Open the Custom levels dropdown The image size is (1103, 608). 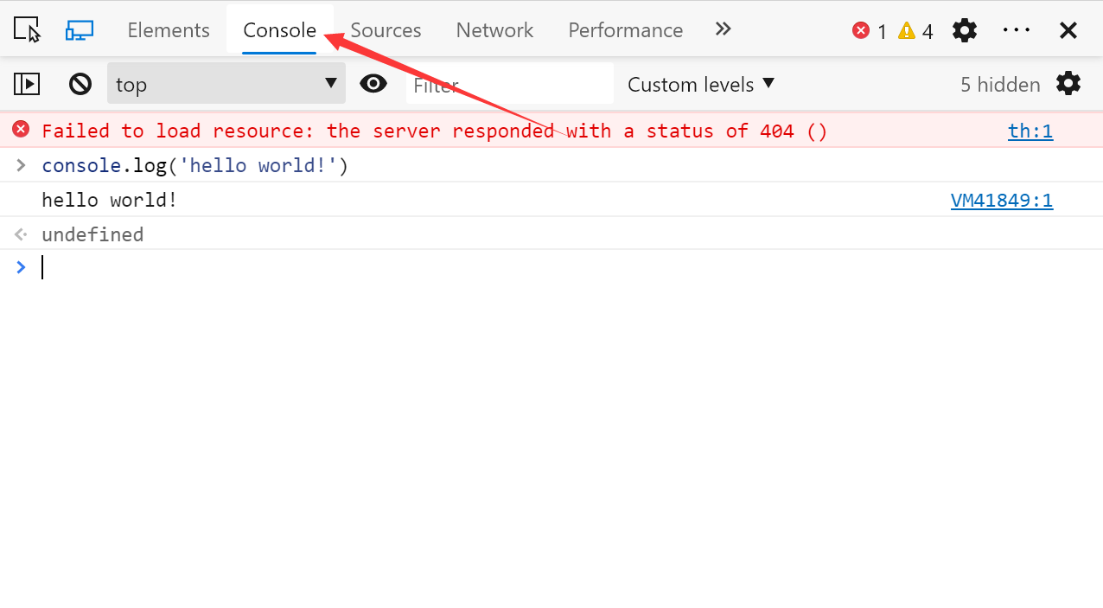coord(701,84)
